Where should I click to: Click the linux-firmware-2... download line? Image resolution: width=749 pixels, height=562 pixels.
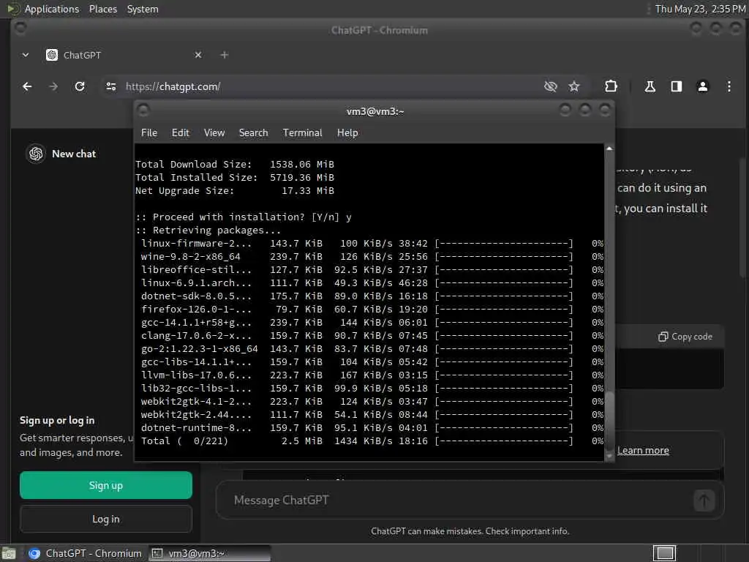tap(372, 244)
